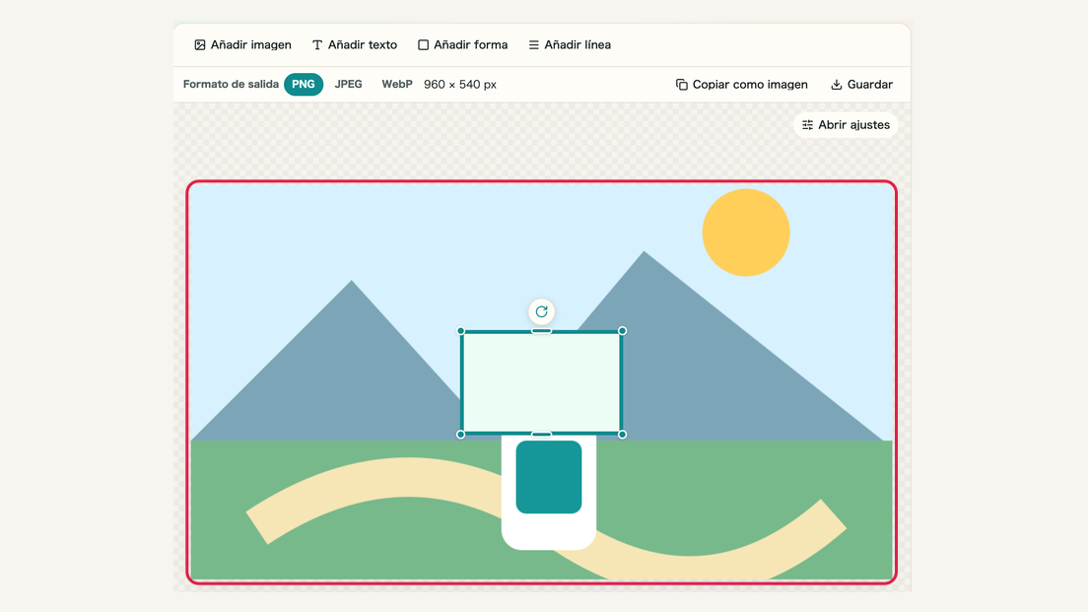The width and height of the screenshot is (1088, 612).
Task: Click Añadir forma in toolbar
Action: (463, 45)
